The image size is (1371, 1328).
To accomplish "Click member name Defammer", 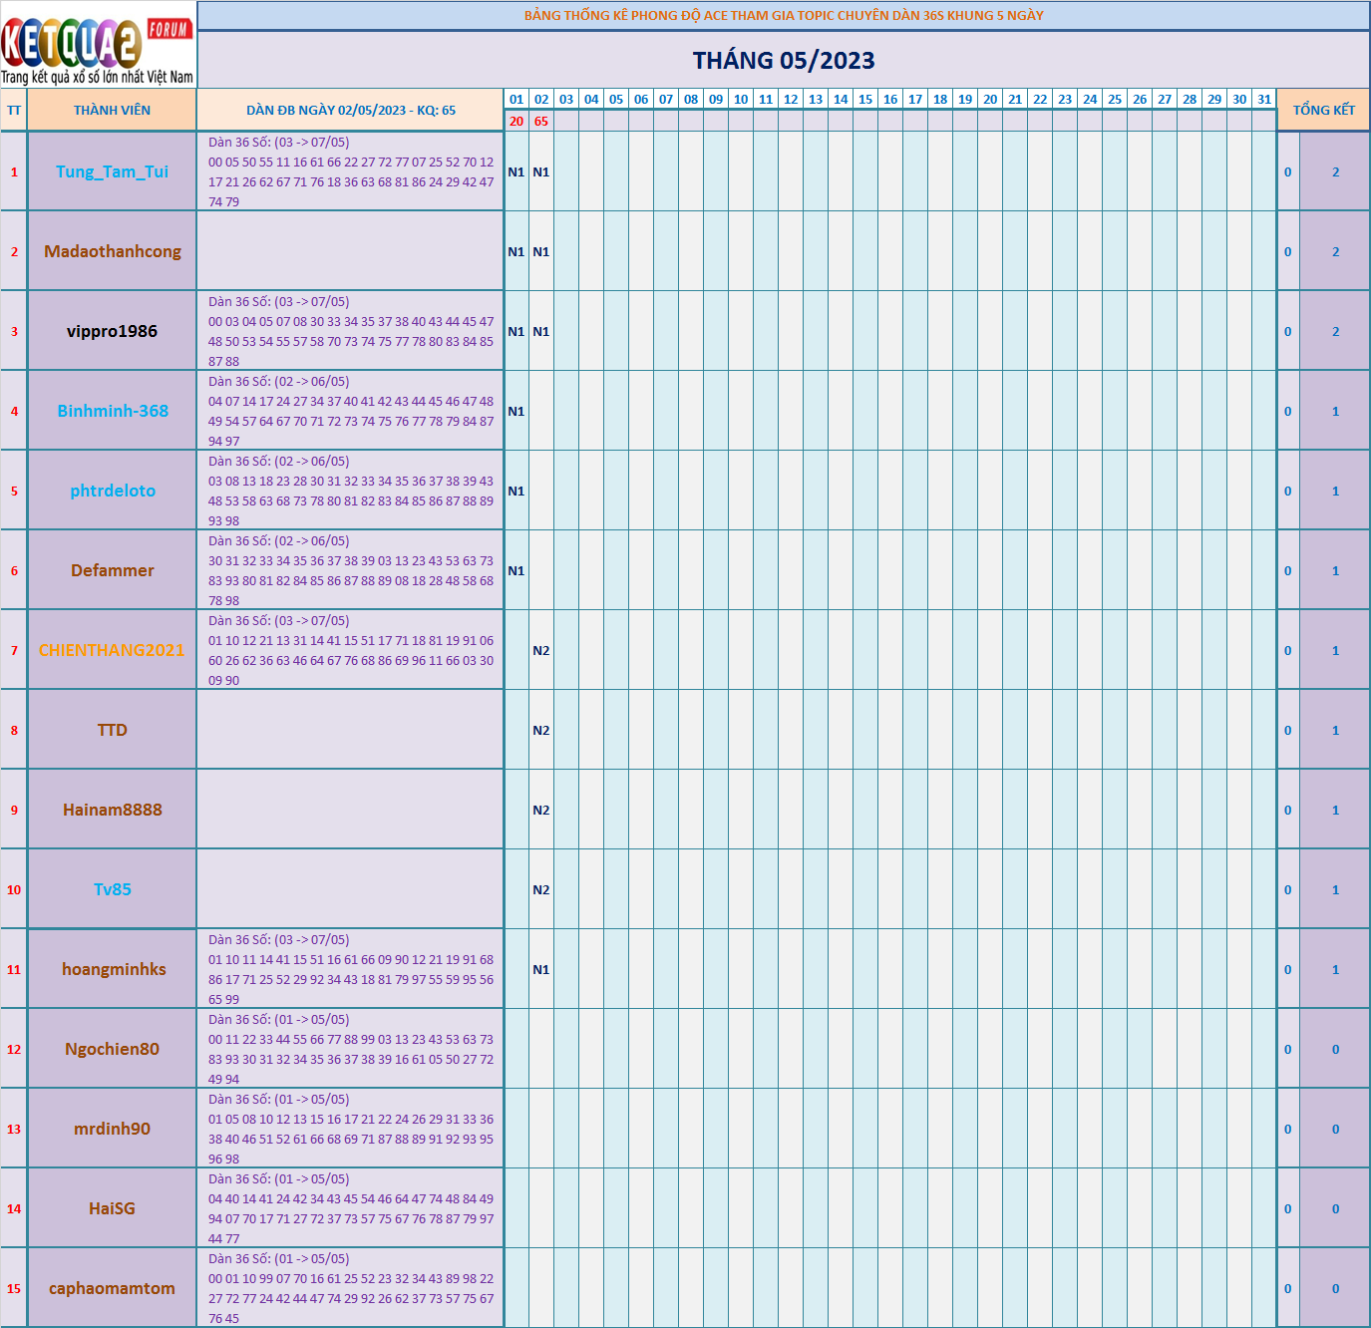I will (113, 570).
